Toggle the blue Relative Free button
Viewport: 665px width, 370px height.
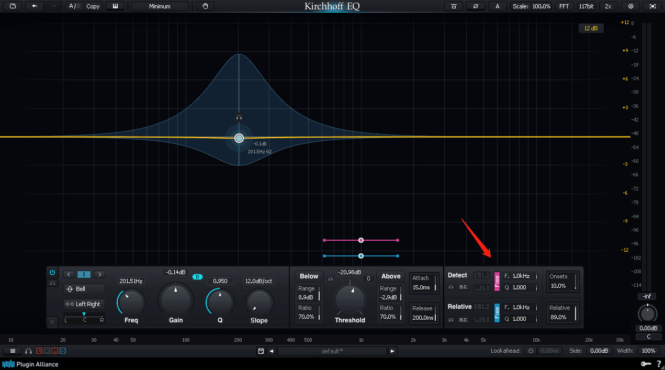point(497,312)
